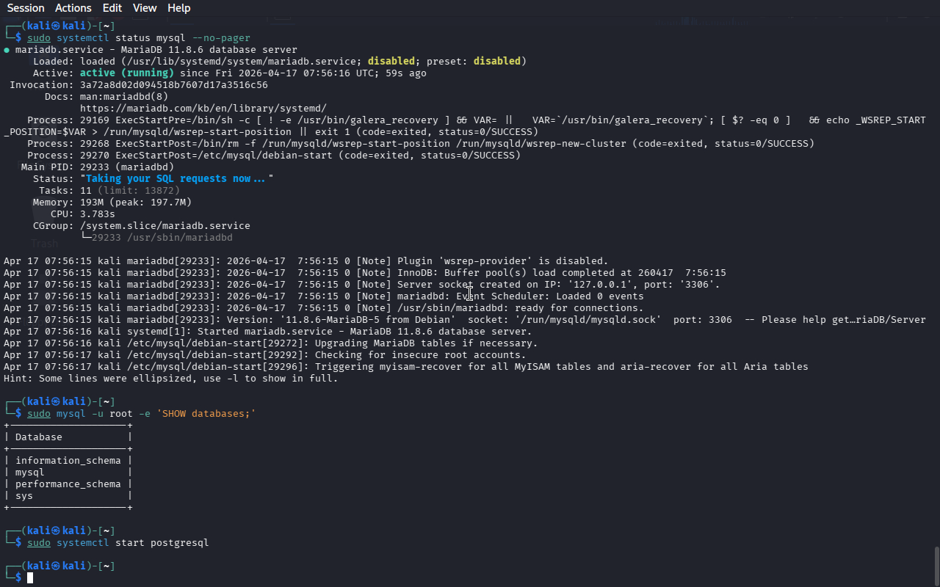This screenshot has width=940, height=587.
Task: Select the performance_schema database row
Action: [68, 484]
